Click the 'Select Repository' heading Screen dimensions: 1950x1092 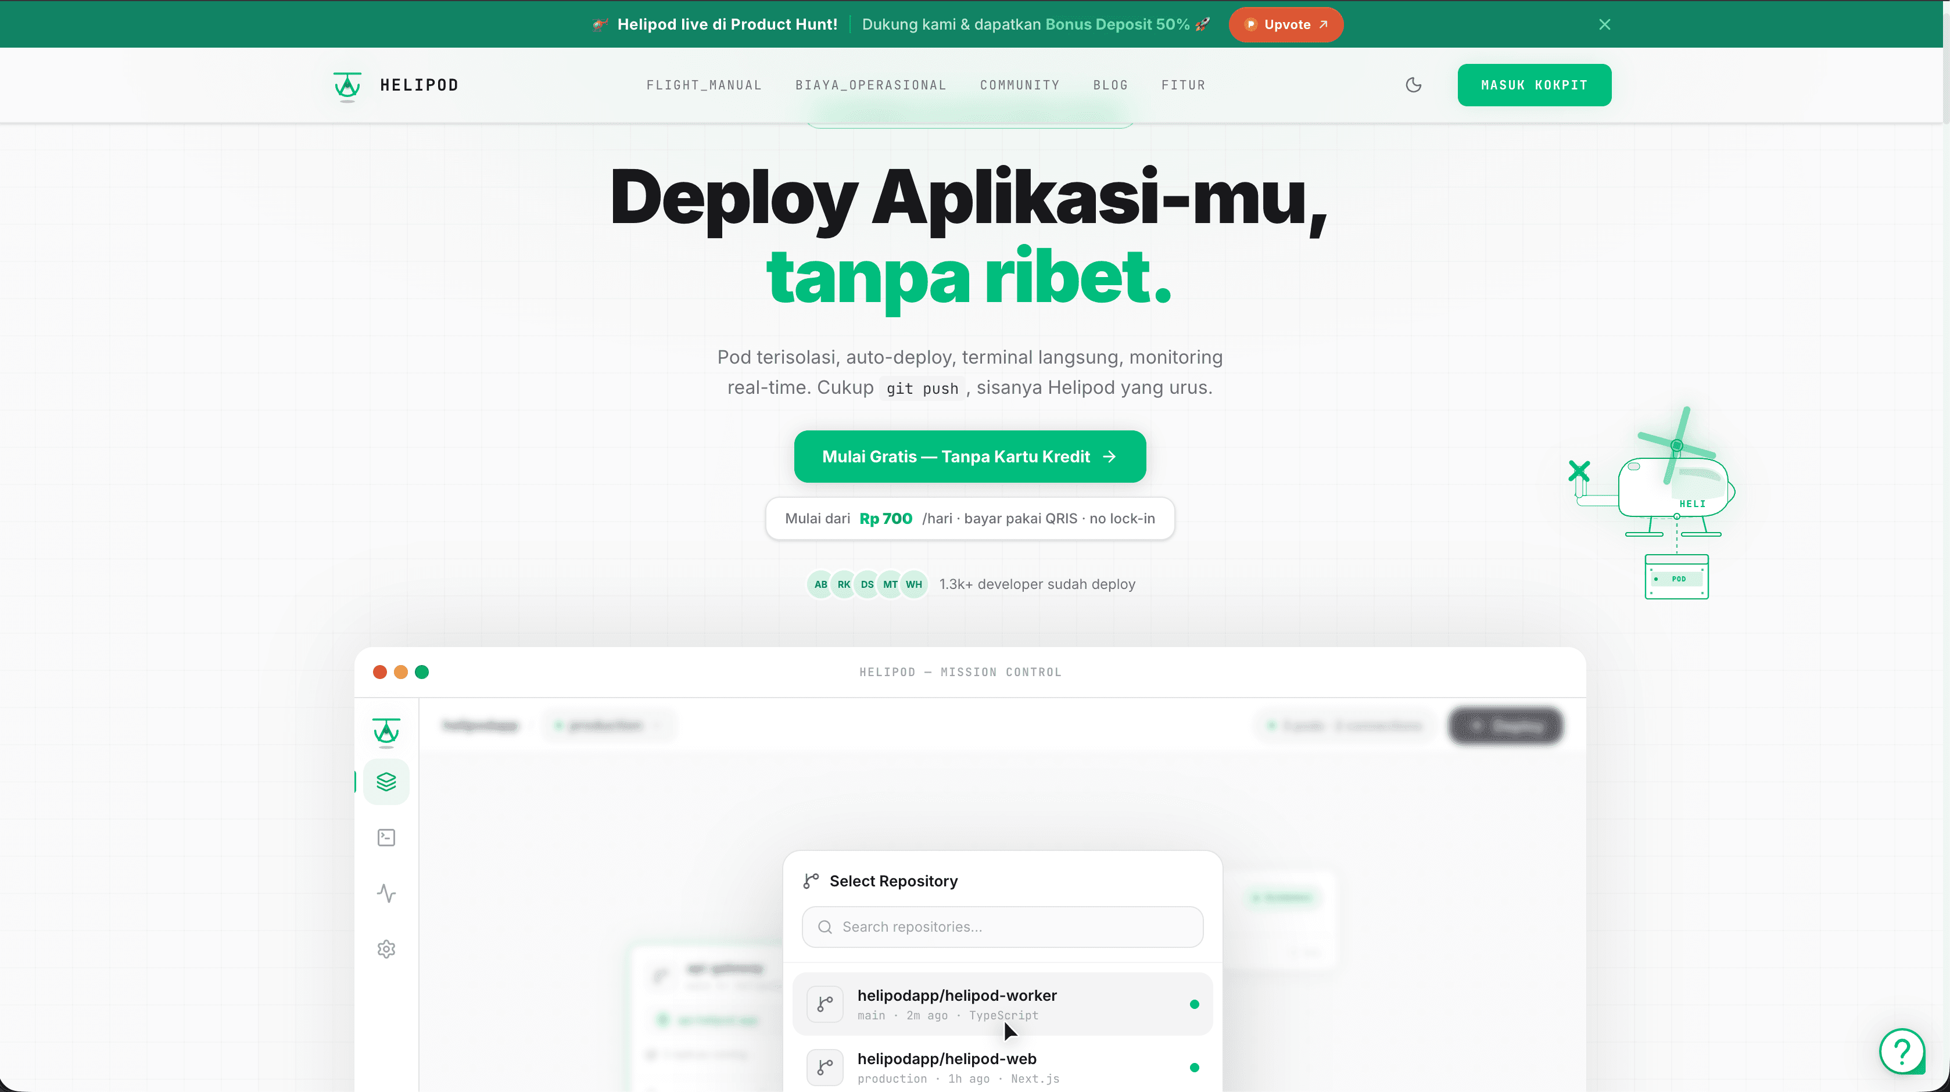(x=893, y=881)
